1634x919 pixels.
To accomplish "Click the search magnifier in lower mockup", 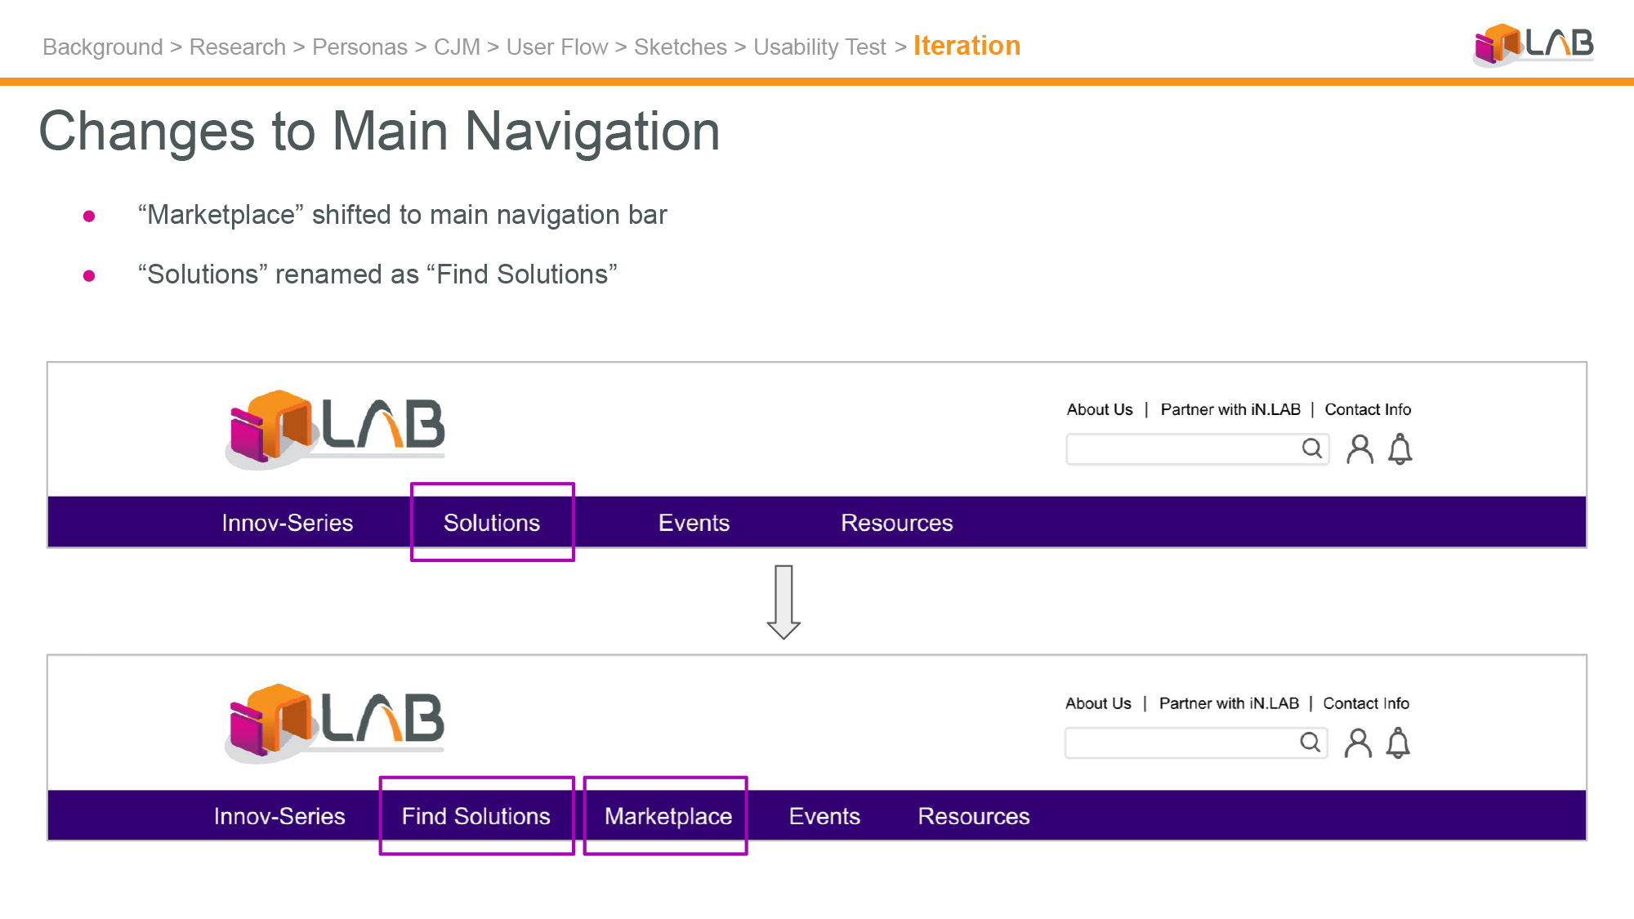I will [x=1310, y=743].
